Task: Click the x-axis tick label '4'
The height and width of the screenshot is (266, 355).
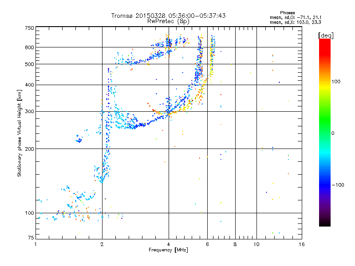Action: click(x=169, y=244)
